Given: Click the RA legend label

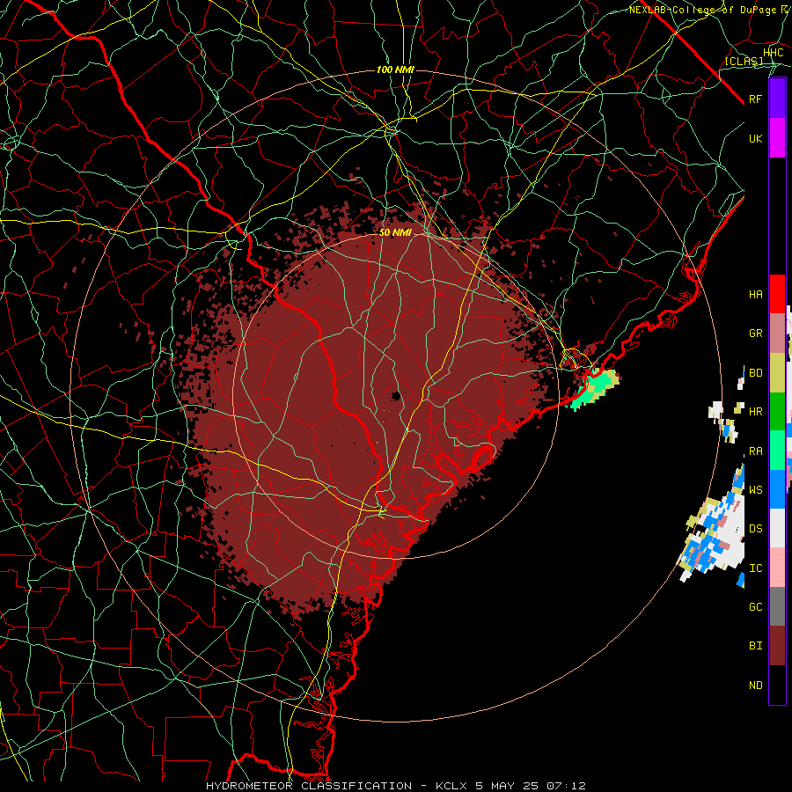Looking at the screenshot, I should 756,451.
